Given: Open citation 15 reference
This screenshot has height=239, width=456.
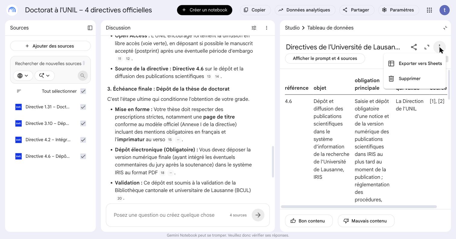Looking at the screenshot, I should 170,140.
